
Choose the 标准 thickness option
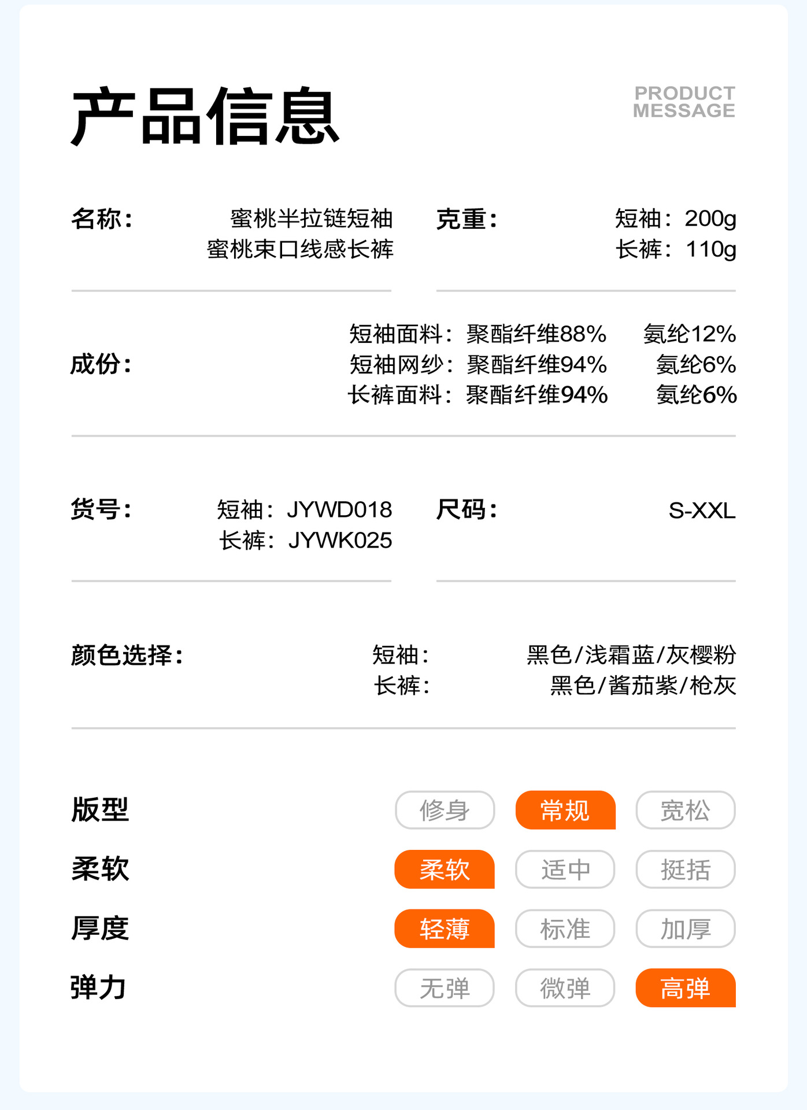coord(565,929)
